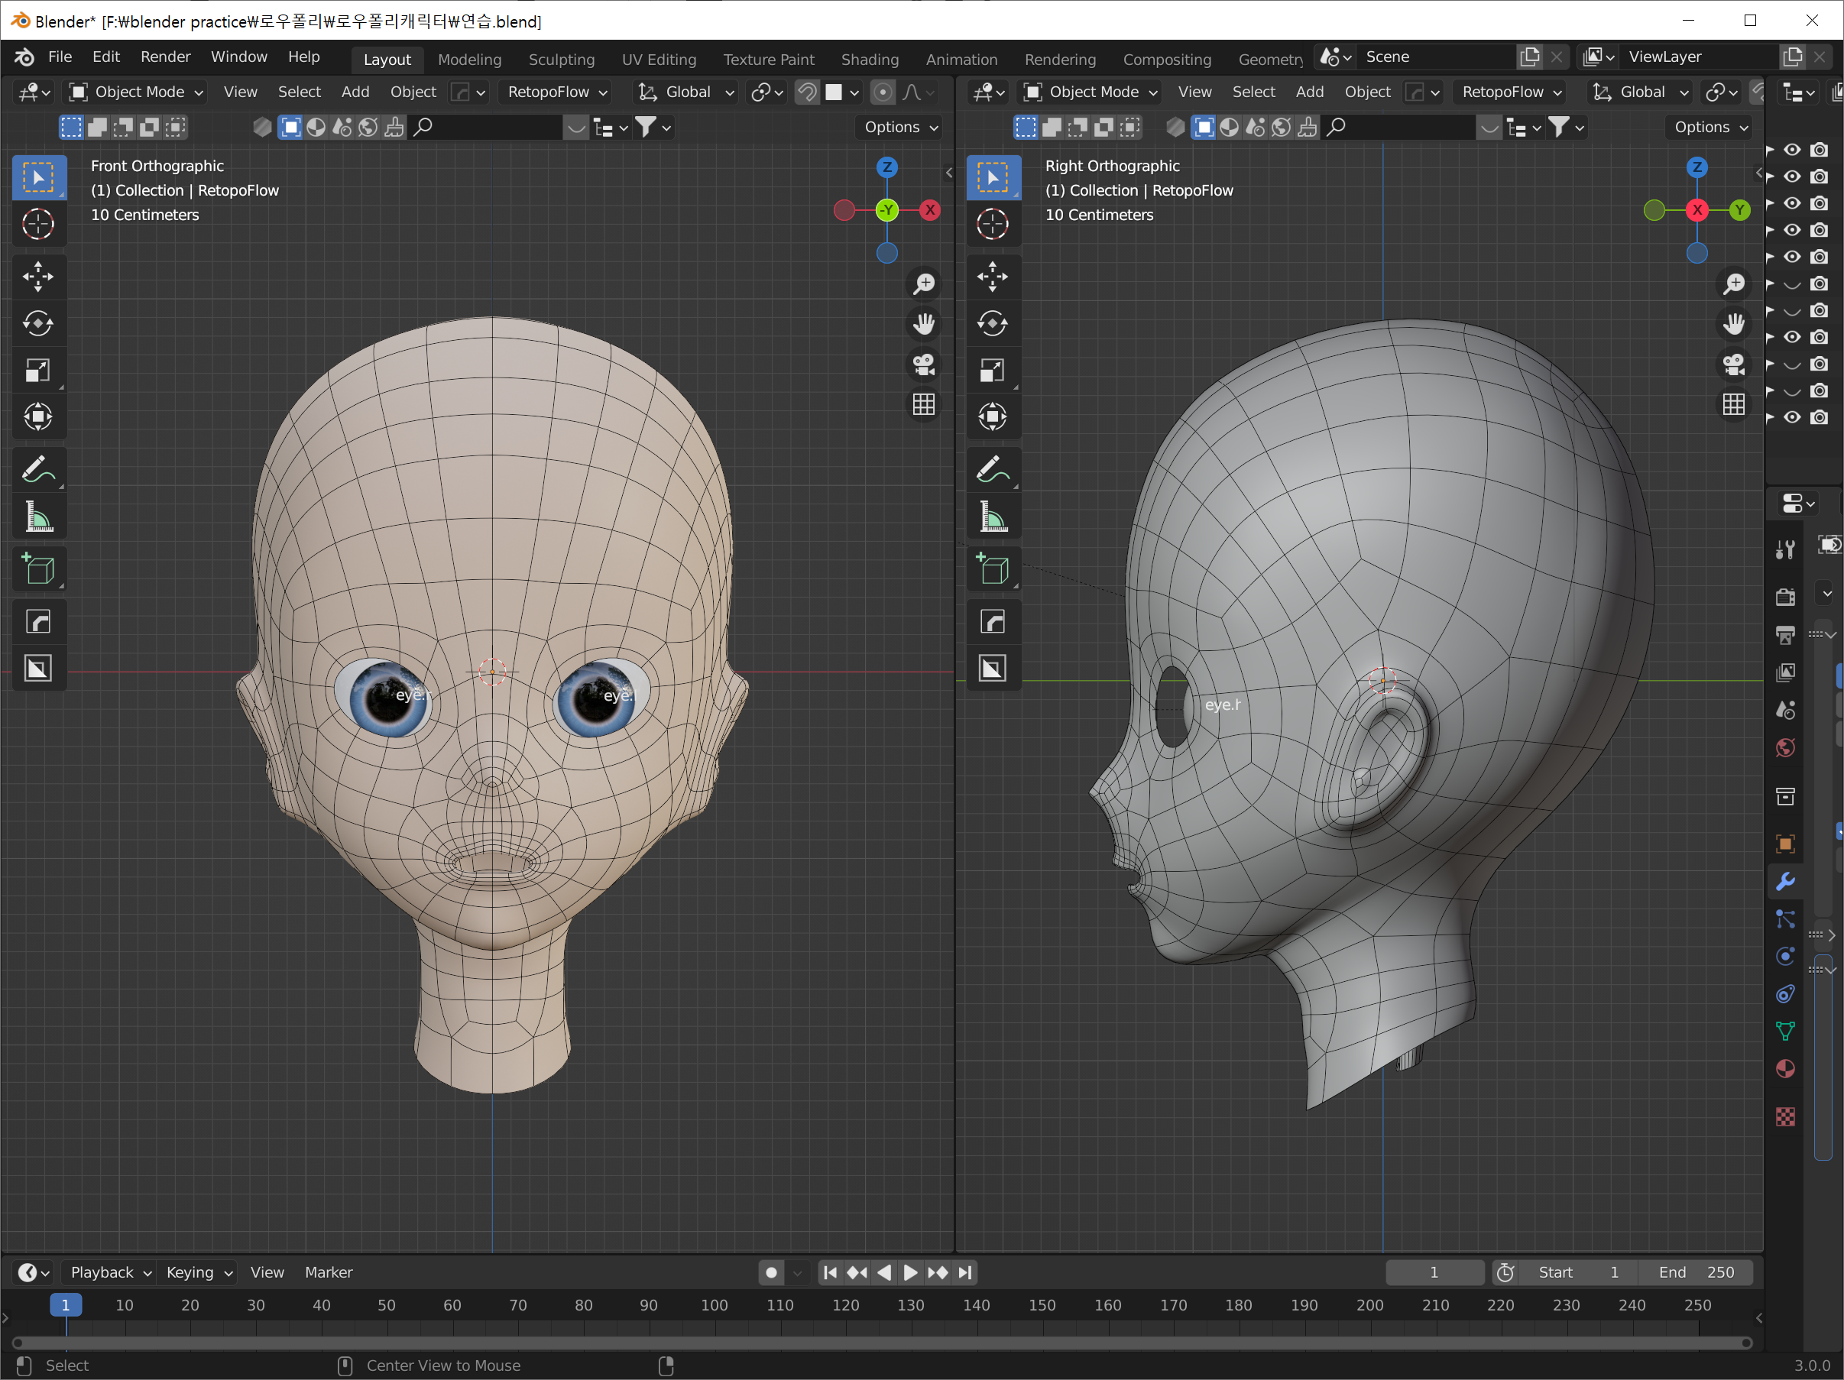Open the RetopoFlow dropdown in right viewport
Screen dimensions: 1844x1380
tap(1512, 92)
